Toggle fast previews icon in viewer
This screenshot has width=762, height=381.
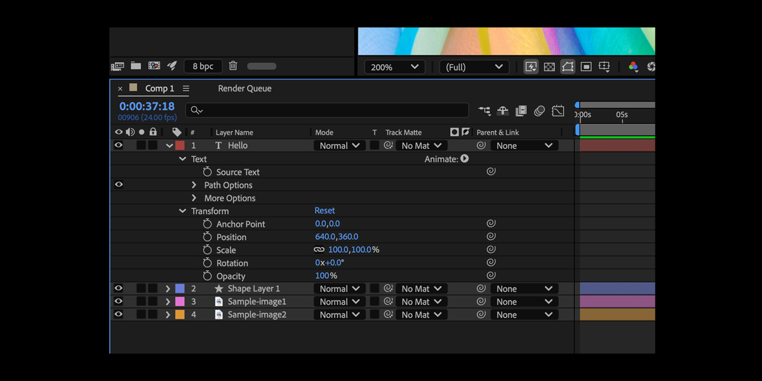[531, 67]
